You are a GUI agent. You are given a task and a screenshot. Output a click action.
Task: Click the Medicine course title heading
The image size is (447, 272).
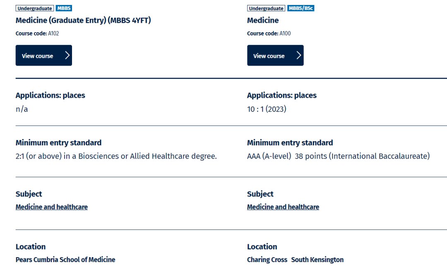[x=263, y=21]
